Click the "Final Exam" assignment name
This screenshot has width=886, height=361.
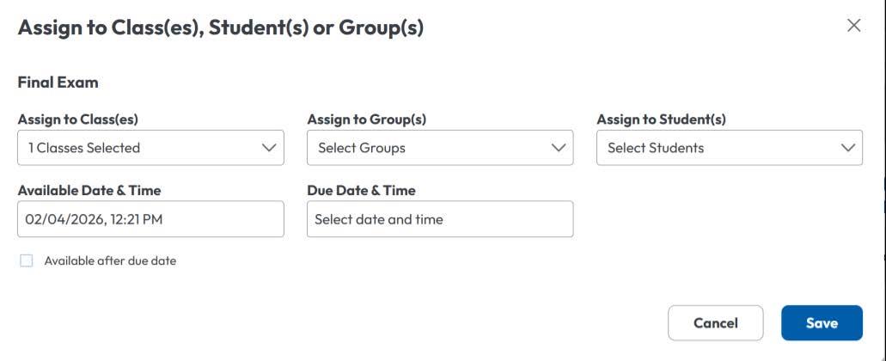click(58, 83)
